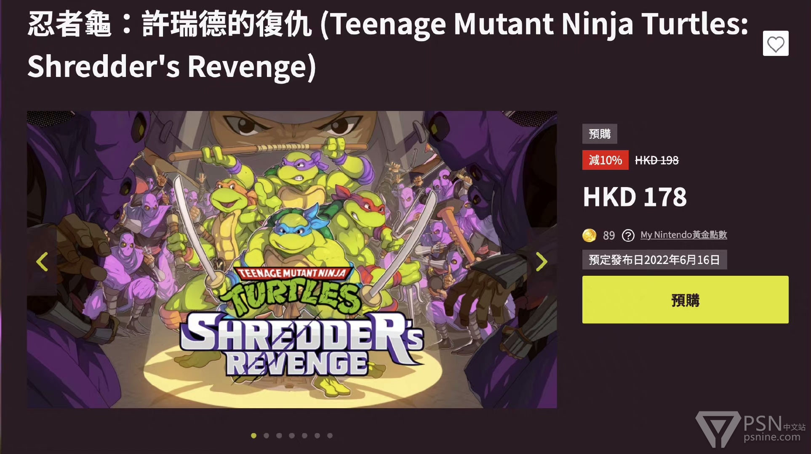Click the Shredder's Revenge cover artwork
Screen dimensions: 811x454
coord(292,259)
